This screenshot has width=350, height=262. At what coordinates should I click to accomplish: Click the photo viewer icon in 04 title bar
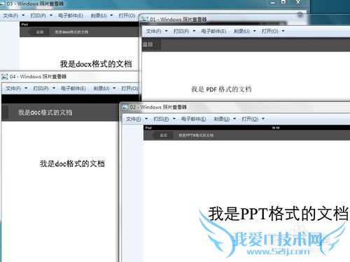tap(5, 77)
